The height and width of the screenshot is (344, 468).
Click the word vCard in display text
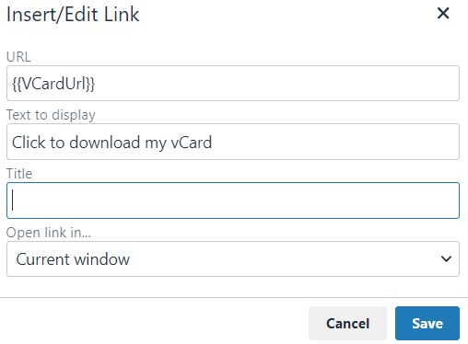click(x=192, y=143)
